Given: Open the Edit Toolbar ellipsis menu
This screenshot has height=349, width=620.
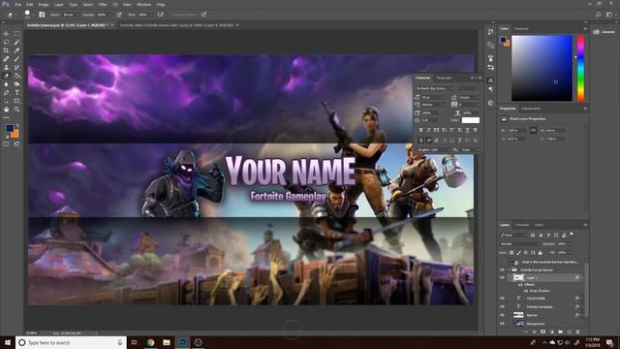Looking at the screenshot, I should pos(7,117).
